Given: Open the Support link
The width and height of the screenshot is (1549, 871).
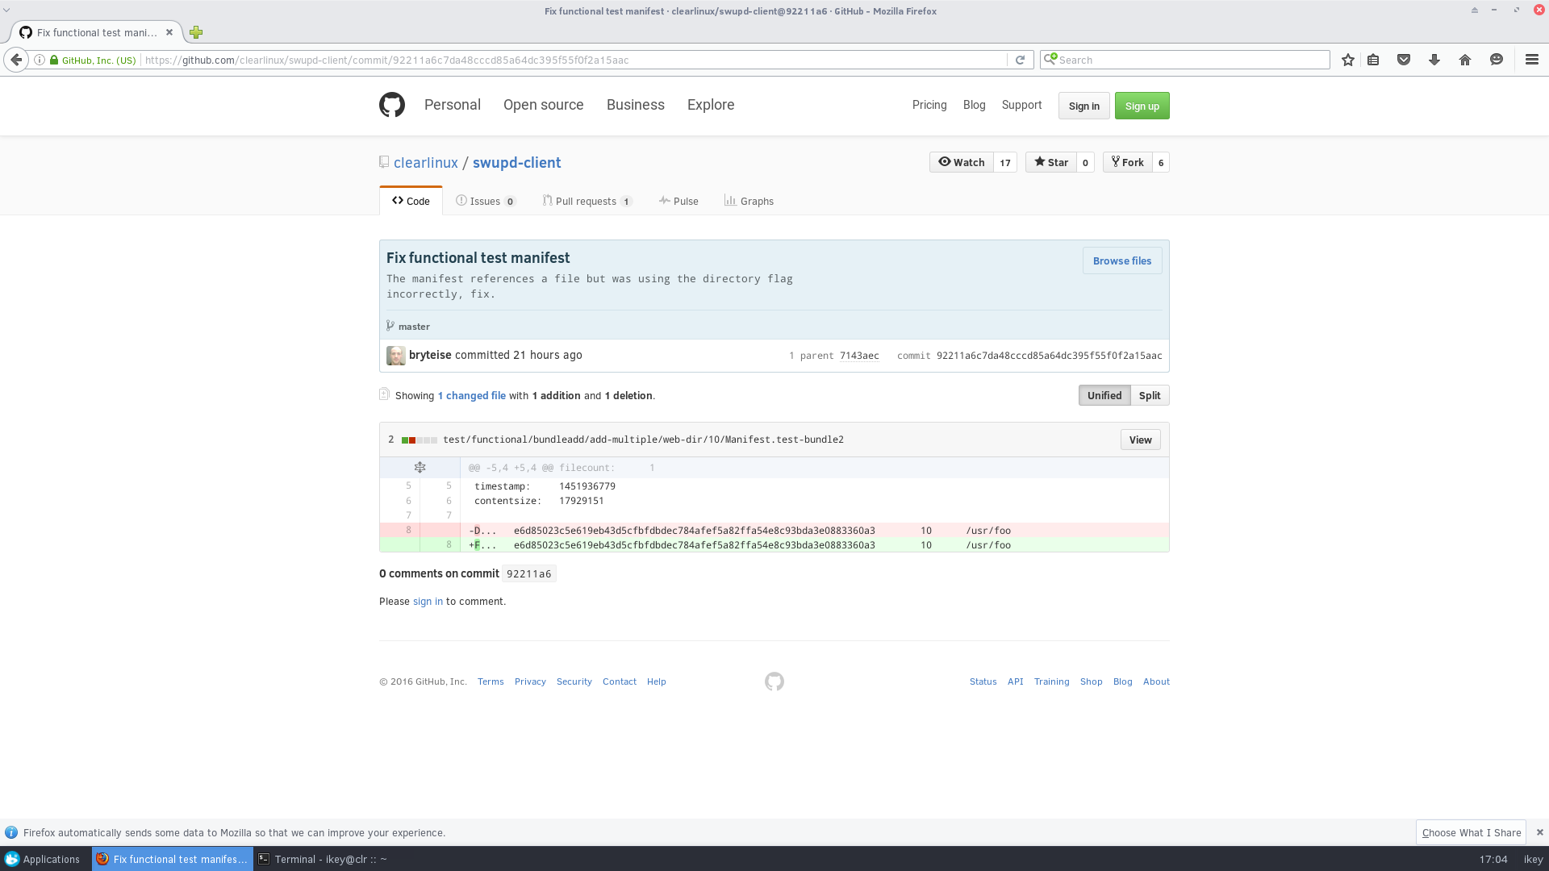Looking at the screenshot, I should (1021, 105).
